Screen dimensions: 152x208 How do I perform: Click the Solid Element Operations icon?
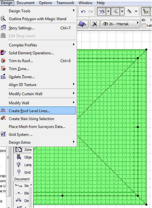pos(3,52)
